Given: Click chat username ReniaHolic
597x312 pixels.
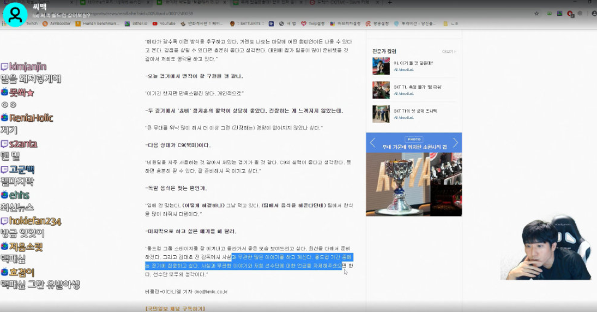Looking at the screenshot, I should [31, 118].
